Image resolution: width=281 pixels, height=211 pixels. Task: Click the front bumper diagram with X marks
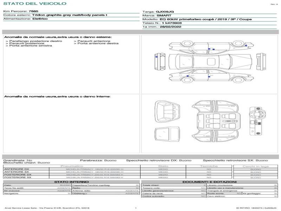[x=160, y=62]
